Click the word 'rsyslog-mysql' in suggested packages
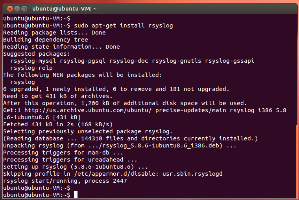299x200 pixels. [33, 61]
